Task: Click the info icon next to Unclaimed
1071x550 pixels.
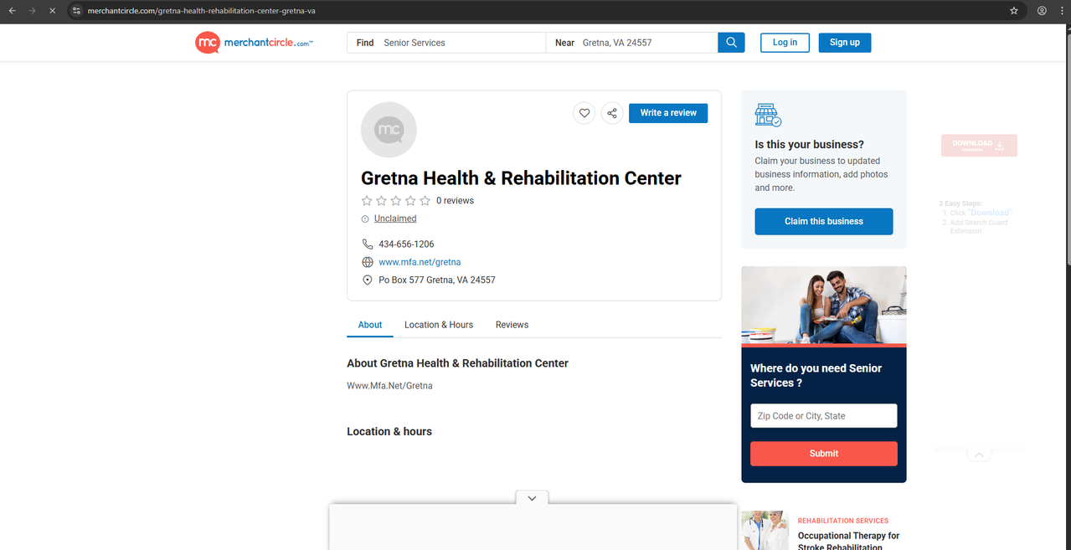Action: coord(365,218)
